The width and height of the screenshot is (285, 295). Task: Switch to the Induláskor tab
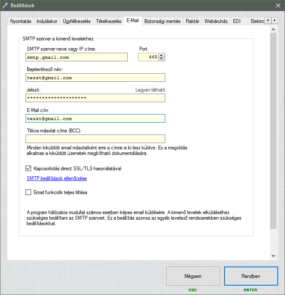click(47, 21)
